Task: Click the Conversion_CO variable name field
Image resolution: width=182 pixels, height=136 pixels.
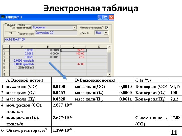Action: [x=56, y=33]
